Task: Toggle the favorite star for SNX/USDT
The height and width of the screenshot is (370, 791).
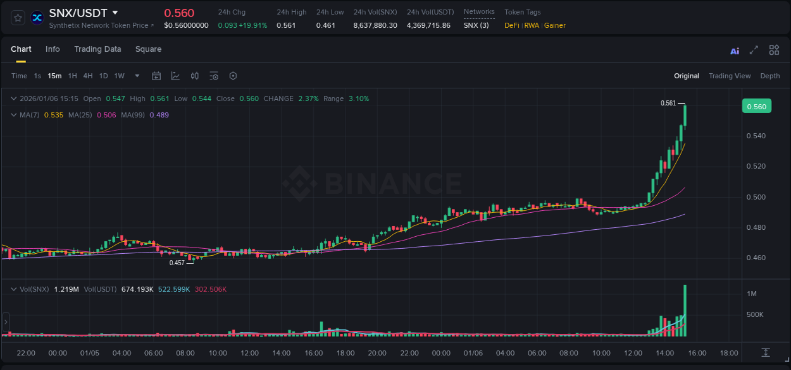Action: (17, 17)
